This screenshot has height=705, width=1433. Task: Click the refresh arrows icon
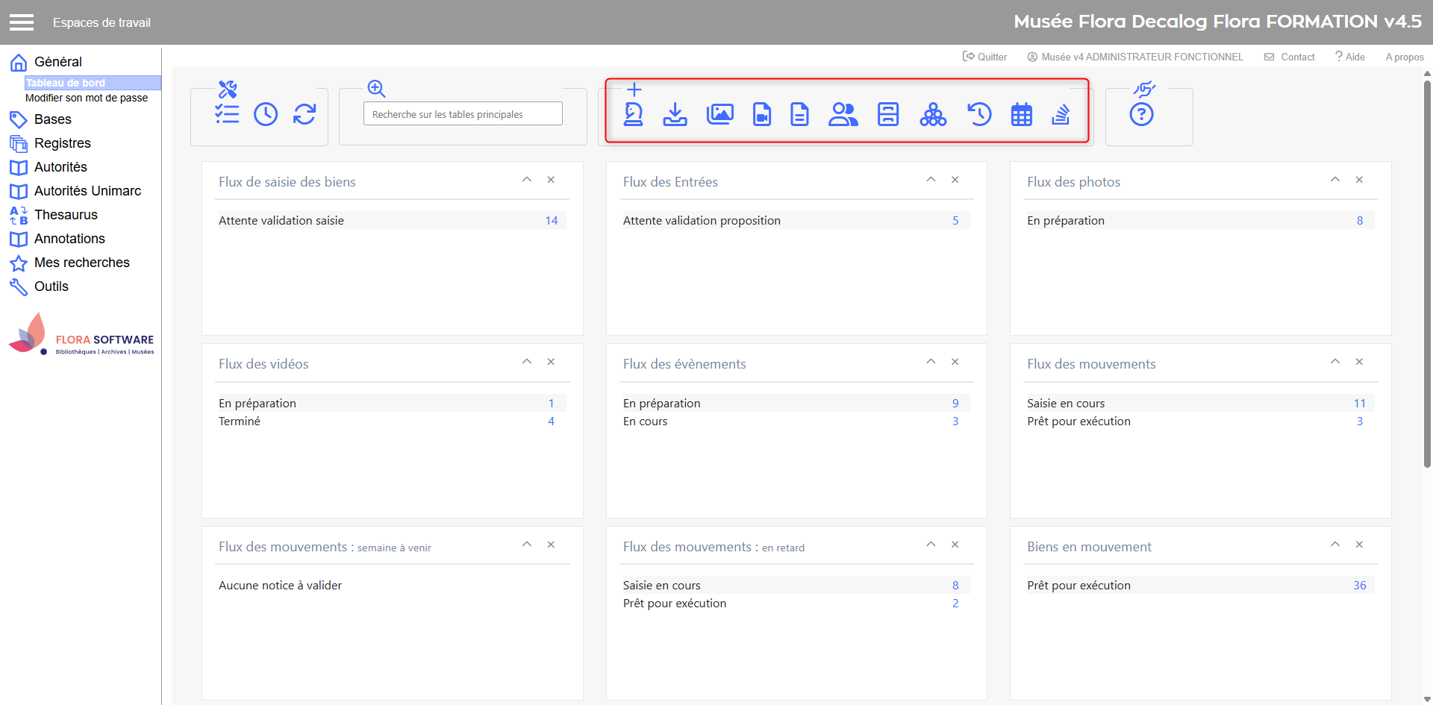[305, 114]
